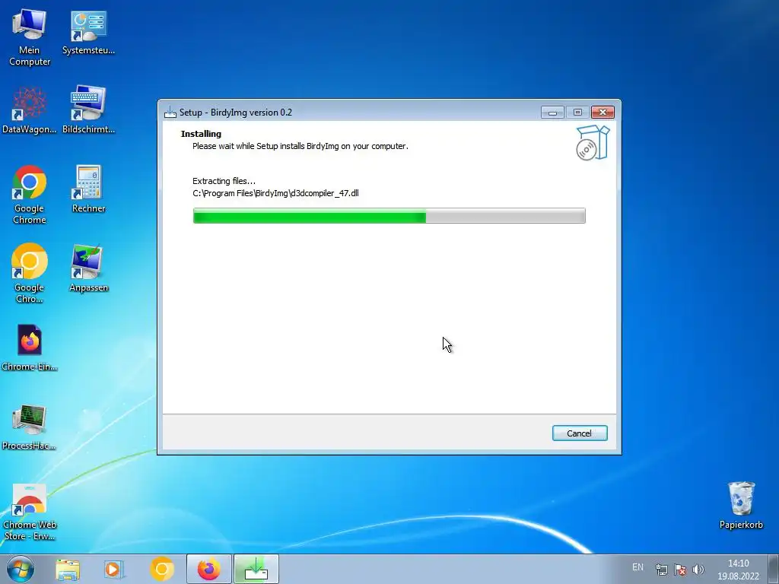
Task: Select the Google Chrome desktop shortcut
Action: tap(30, 195)
